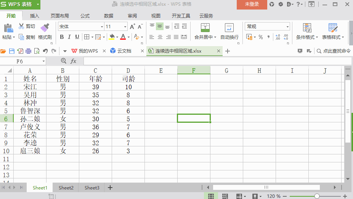The height and width of the screenshot is (199, 353).
Task: Open the 表格样式 table style menu
Action: (333, 32)
